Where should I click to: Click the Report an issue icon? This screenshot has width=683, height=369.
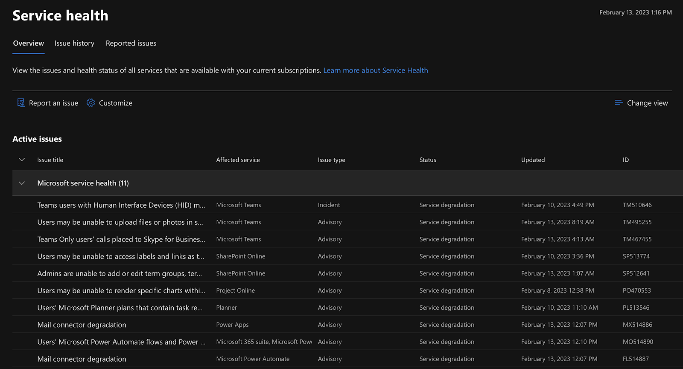point(21,103)
